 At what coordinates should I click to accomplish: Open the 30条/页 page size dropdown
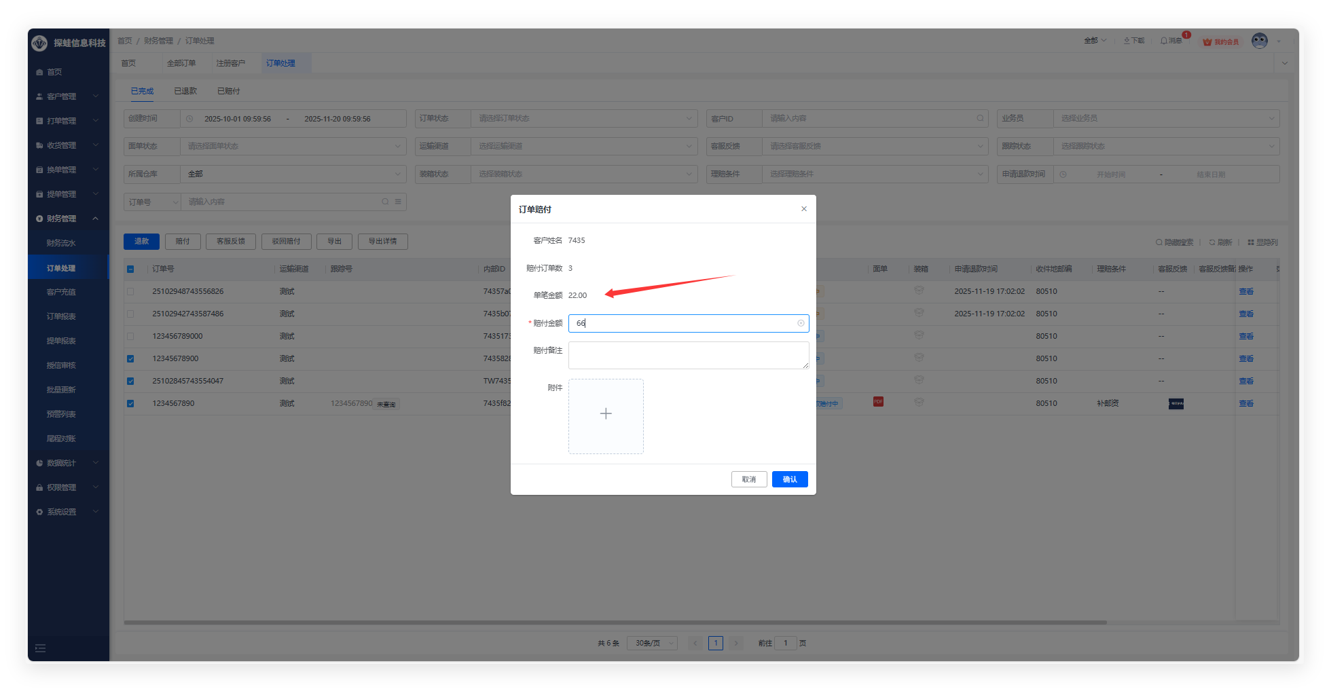[x=652, y=643]
